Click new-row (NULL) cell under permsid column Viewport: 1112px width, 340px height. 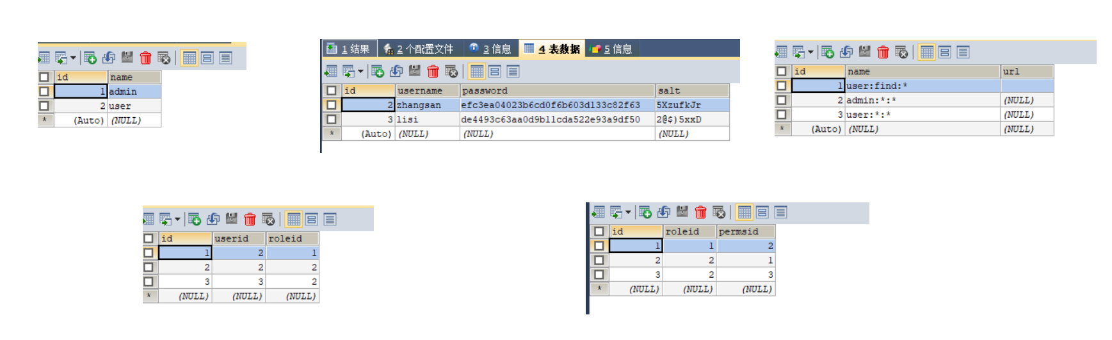click(746, 289)
